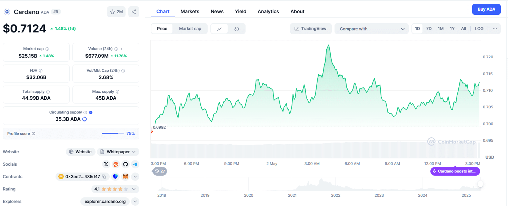This screenshot has height=206, width=508.
Task: Switch chart to Market cap view
Action: coord(190,29)
